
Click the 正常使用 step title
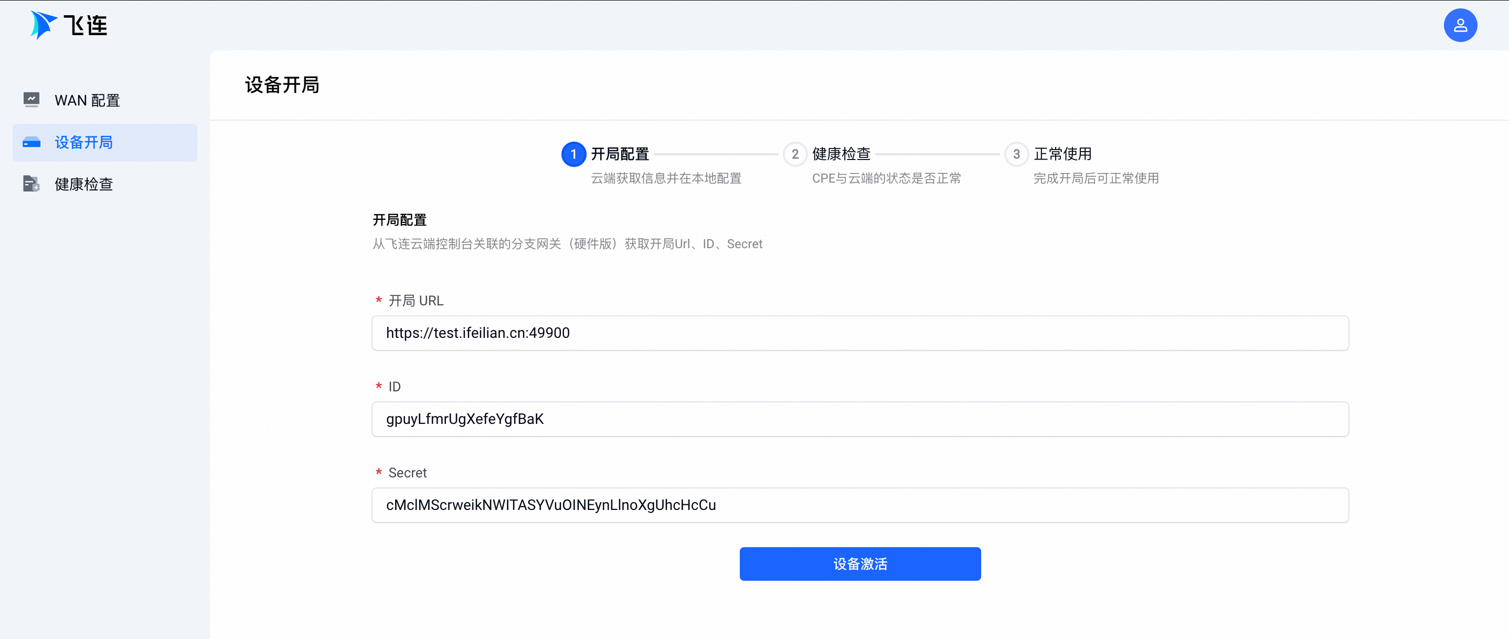point(1062,154)
